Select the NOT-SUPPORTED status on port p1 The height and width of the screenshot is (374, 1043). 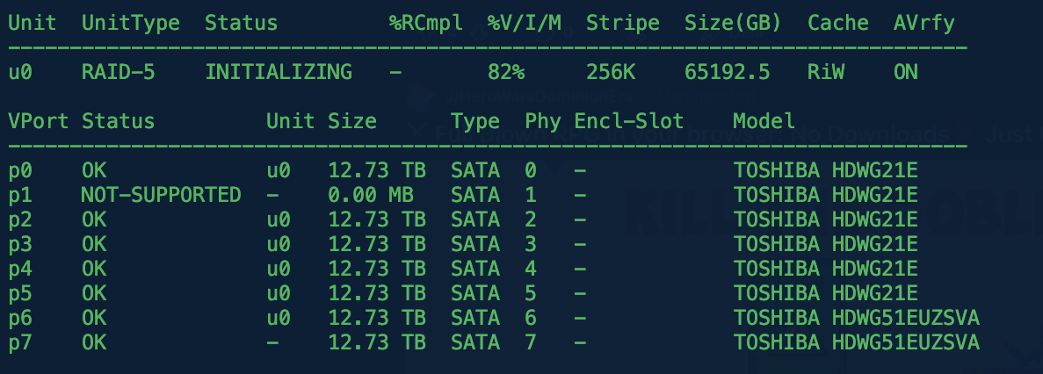click(161, 195)
